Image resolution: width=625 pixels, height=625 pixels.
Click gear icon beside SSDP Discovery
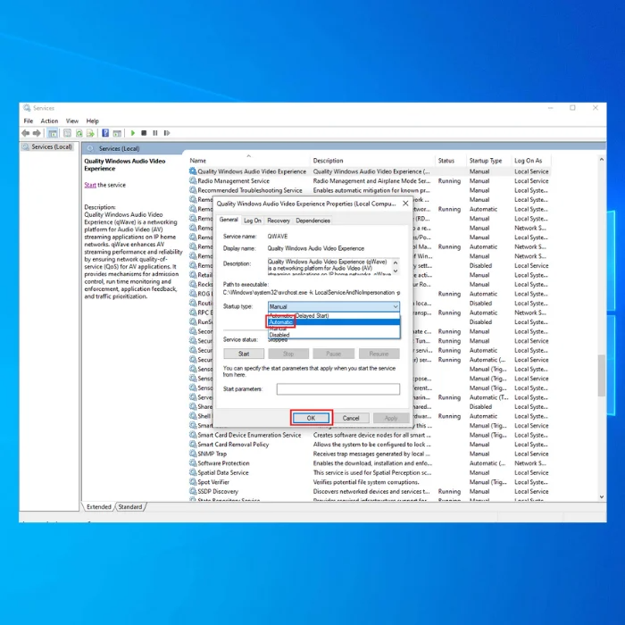193,491
